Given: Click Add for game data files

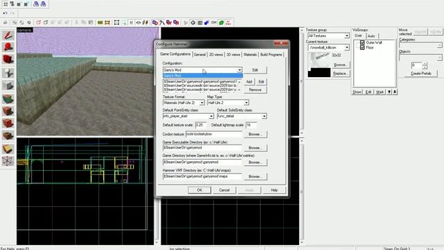Looking at the screenshot, I should [249, 82].
